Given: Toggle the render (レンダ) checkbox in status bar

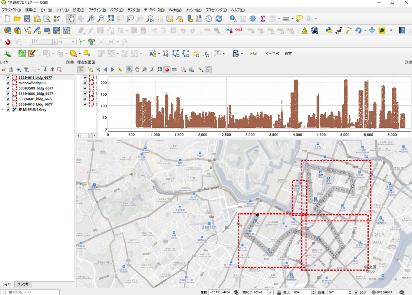Looking at the screenshot, I should [x=356, y=292].
